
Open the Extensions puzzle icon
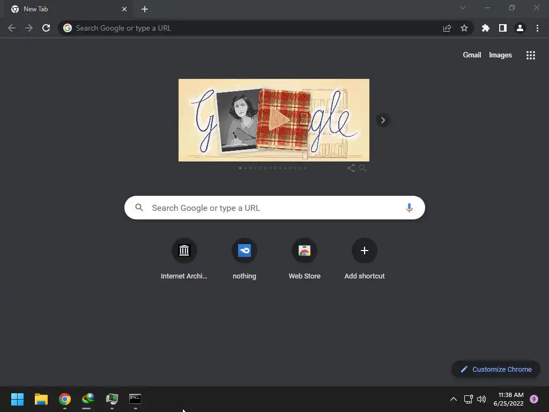486,28
